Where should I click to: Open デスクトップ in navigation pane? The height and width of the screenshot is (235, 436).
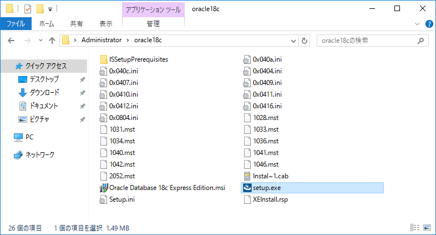coord(44,79)
